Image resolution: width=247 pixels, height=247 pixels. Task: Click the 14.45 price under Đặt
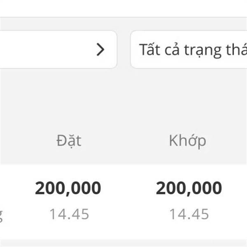tap(69, 214)
